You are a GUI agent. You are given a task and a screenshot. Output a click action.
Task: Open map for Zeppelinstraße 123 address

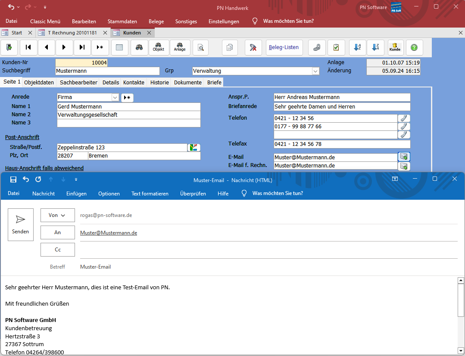tap(194, 148)
